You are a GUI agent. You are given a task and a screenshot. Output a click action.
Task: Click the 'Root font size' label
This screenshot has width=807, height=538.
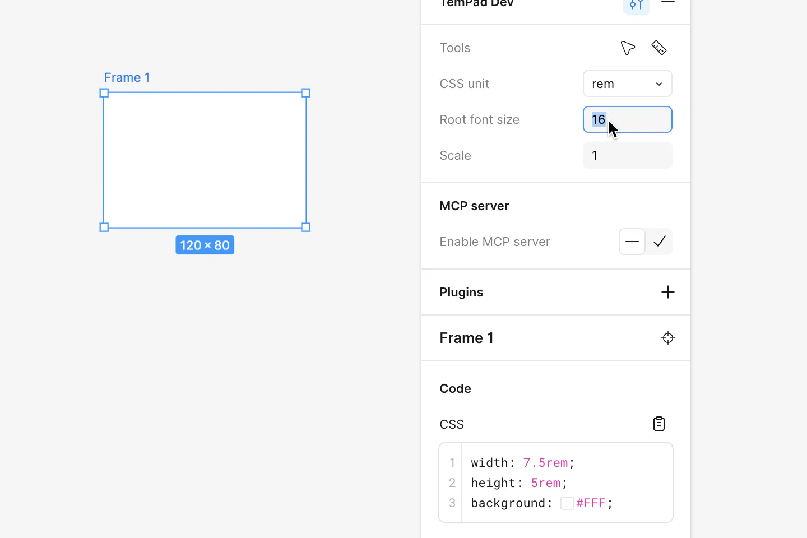point(479,119)
